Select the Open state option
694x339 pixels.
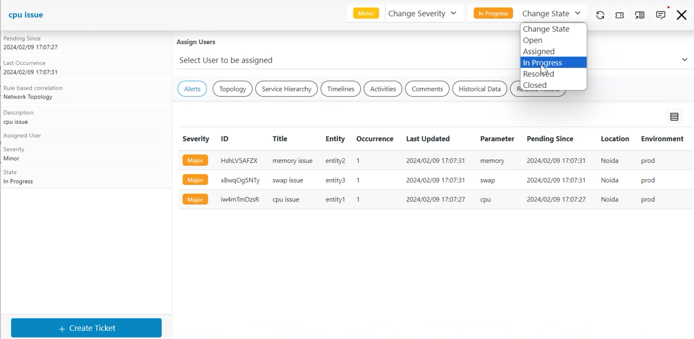point(533,40)
